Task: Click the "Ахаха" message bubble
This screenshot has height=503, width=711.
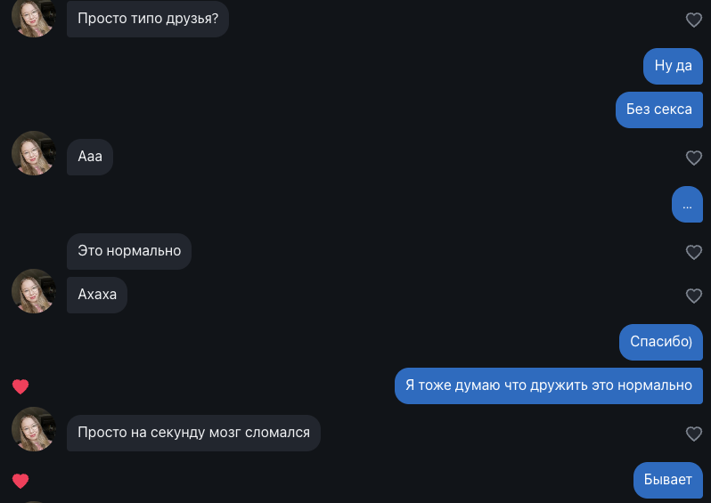Action: (x=97, y=295)
